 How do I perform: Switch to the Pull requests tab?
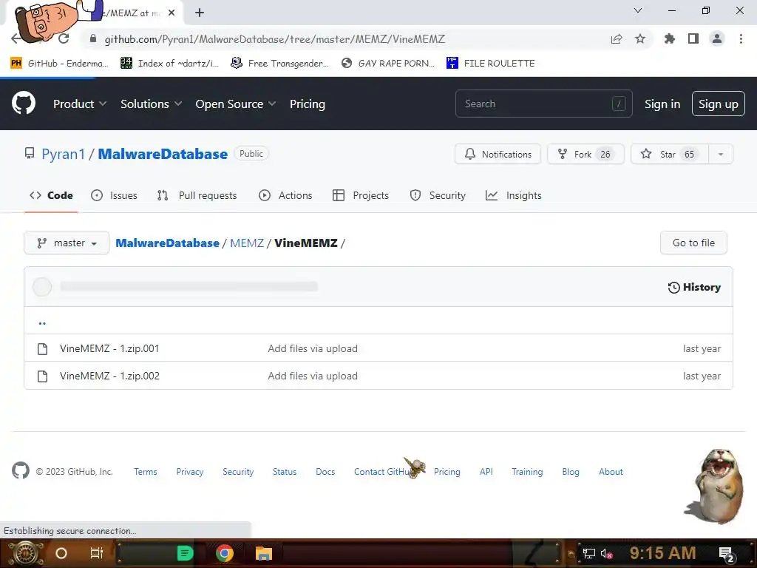(x=197, y=195)
